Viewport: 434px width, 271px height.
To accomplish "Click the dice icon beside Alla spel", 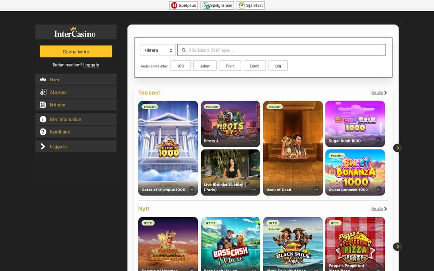I will pyautogui.click(x=43, y=92).
